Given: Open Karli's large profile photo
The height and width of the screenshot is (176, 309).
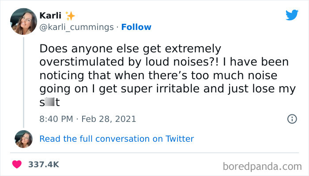Looking at the screenshot, I should tap(23, 22).
